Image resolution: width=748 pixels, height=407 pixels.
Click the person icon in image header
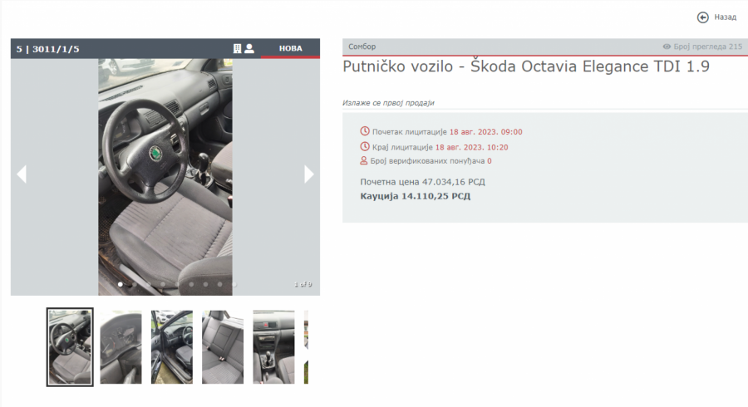click(249, 49)
